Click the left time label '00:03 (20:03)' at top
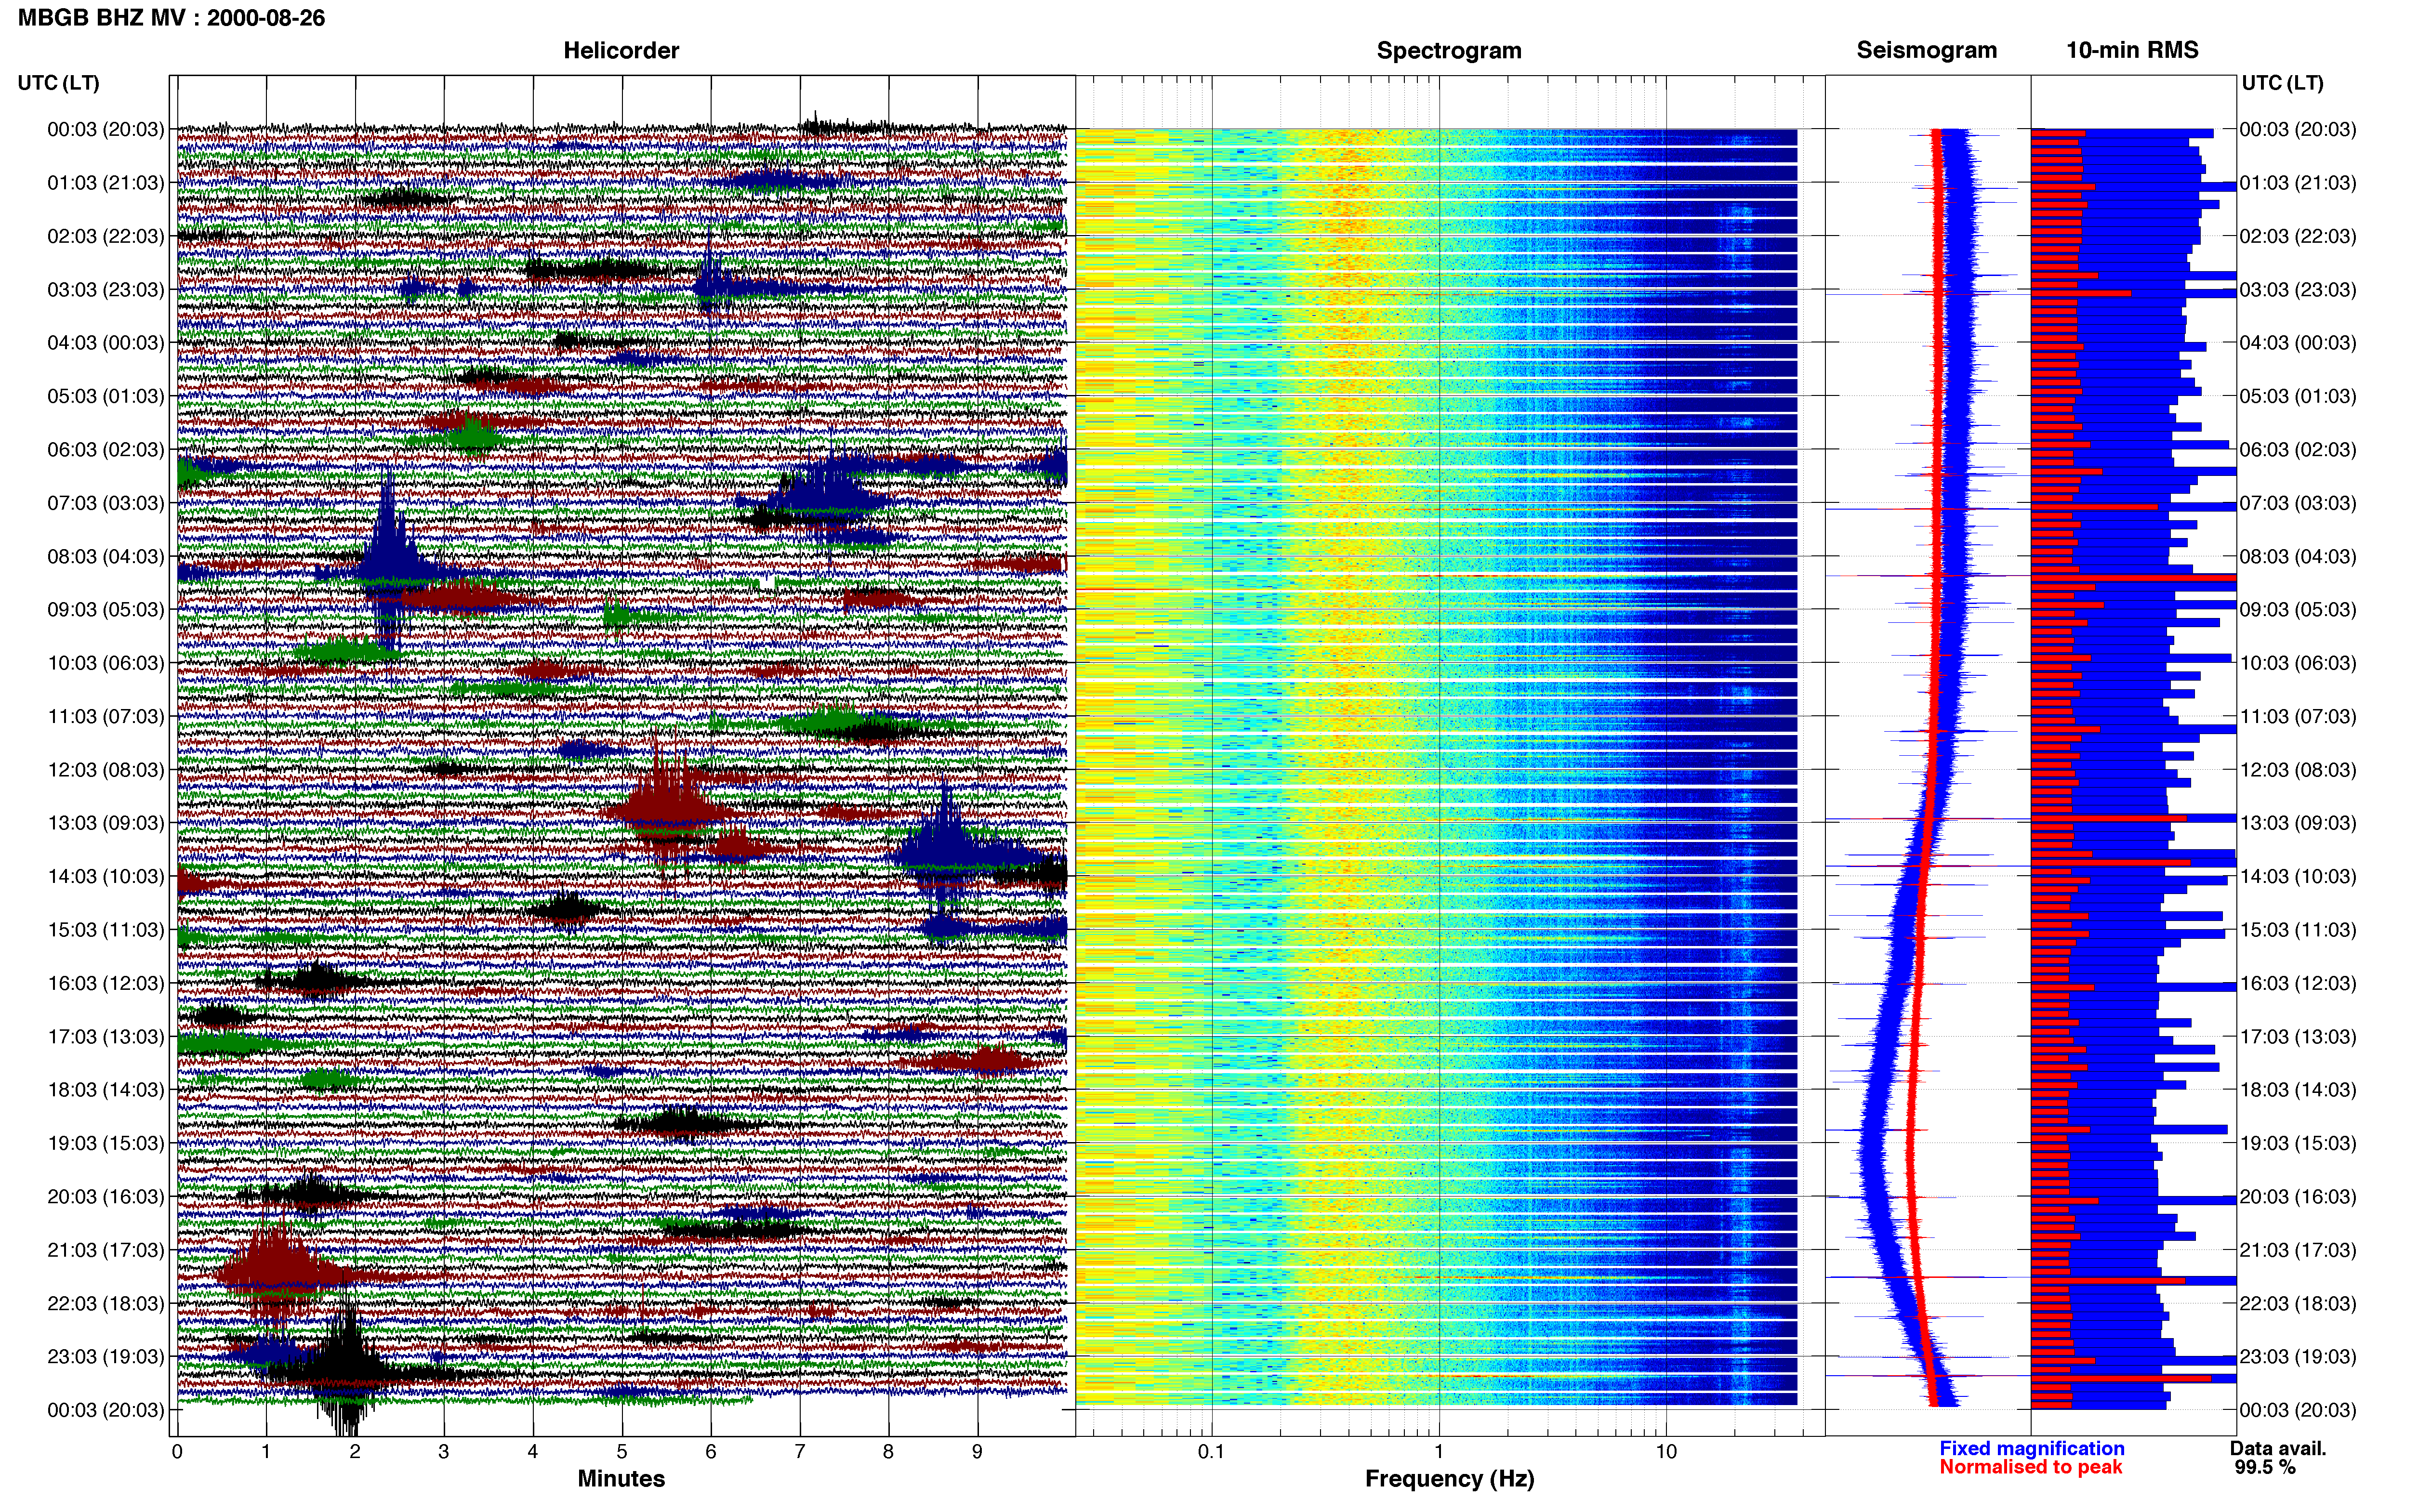2418x1512 pixels. pos(105,129)
